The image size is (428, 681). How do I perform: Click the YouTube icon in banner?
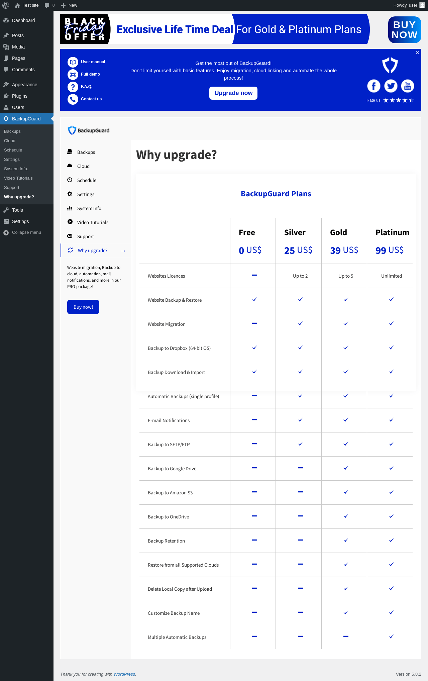pos(407,86)
